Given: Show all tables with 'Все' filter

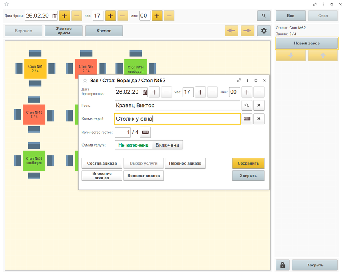Looking at the screenshot, I should pos(290,16).
